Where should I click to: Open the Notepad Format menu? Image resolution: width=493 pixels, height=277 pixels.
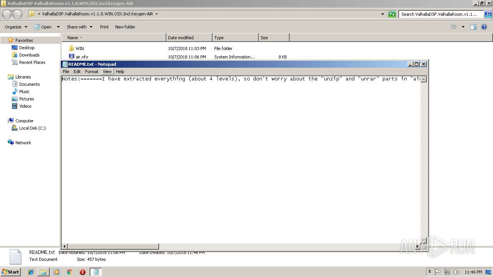pyautogui.click(x=92, y=72)
